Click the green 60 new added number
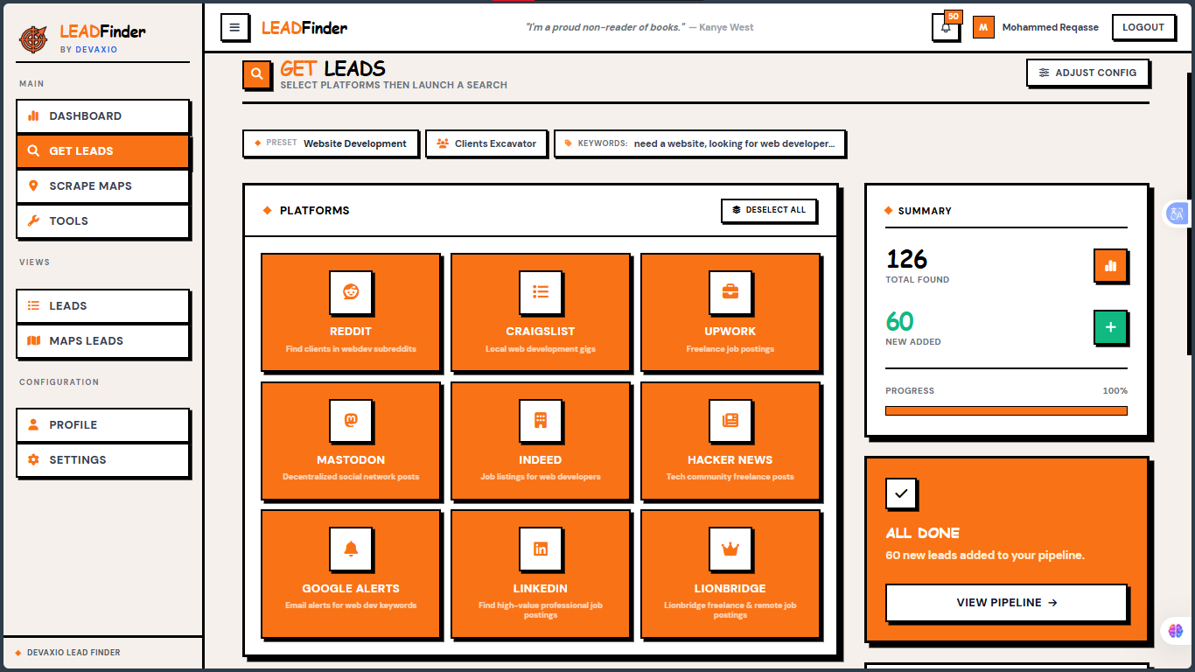Image resolution: width=1195 pixels, height=672 pixels. pos(899,321)
